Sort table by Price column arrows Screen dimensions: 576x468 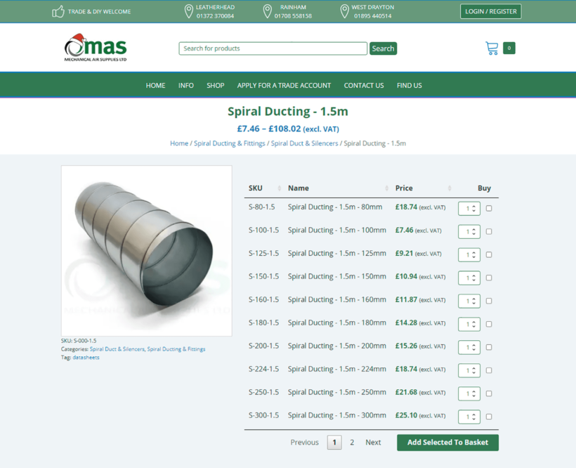click(450, 188)
